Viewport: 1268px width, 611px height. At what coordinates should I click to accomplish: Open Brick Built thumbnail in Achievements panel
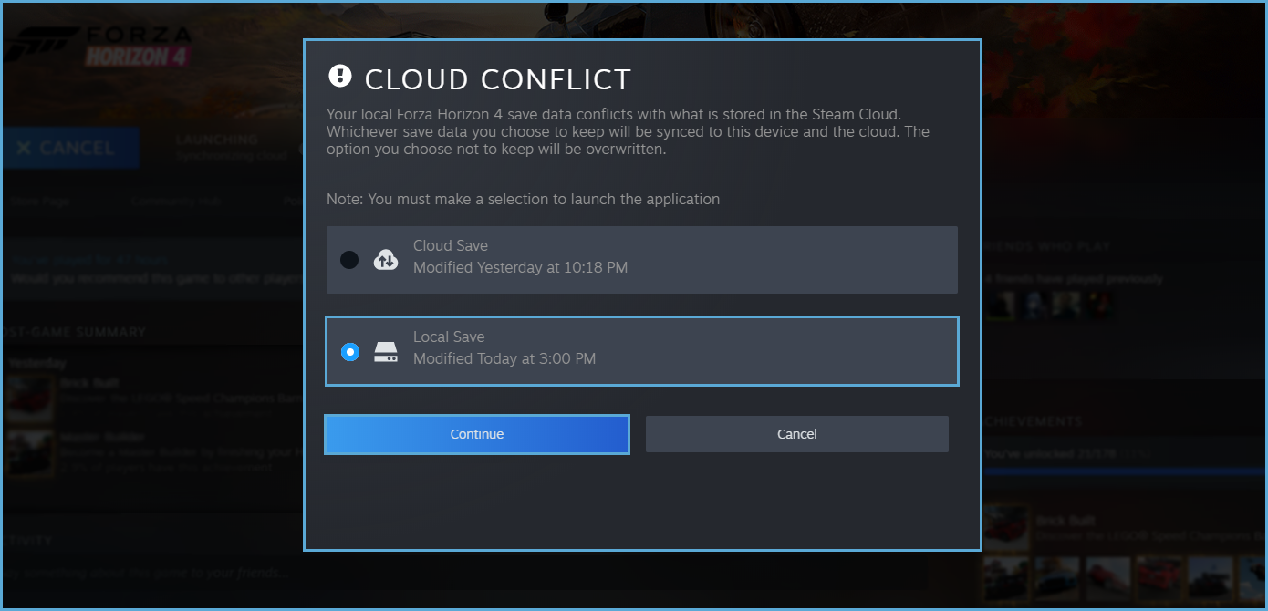tap(1005, 529)
